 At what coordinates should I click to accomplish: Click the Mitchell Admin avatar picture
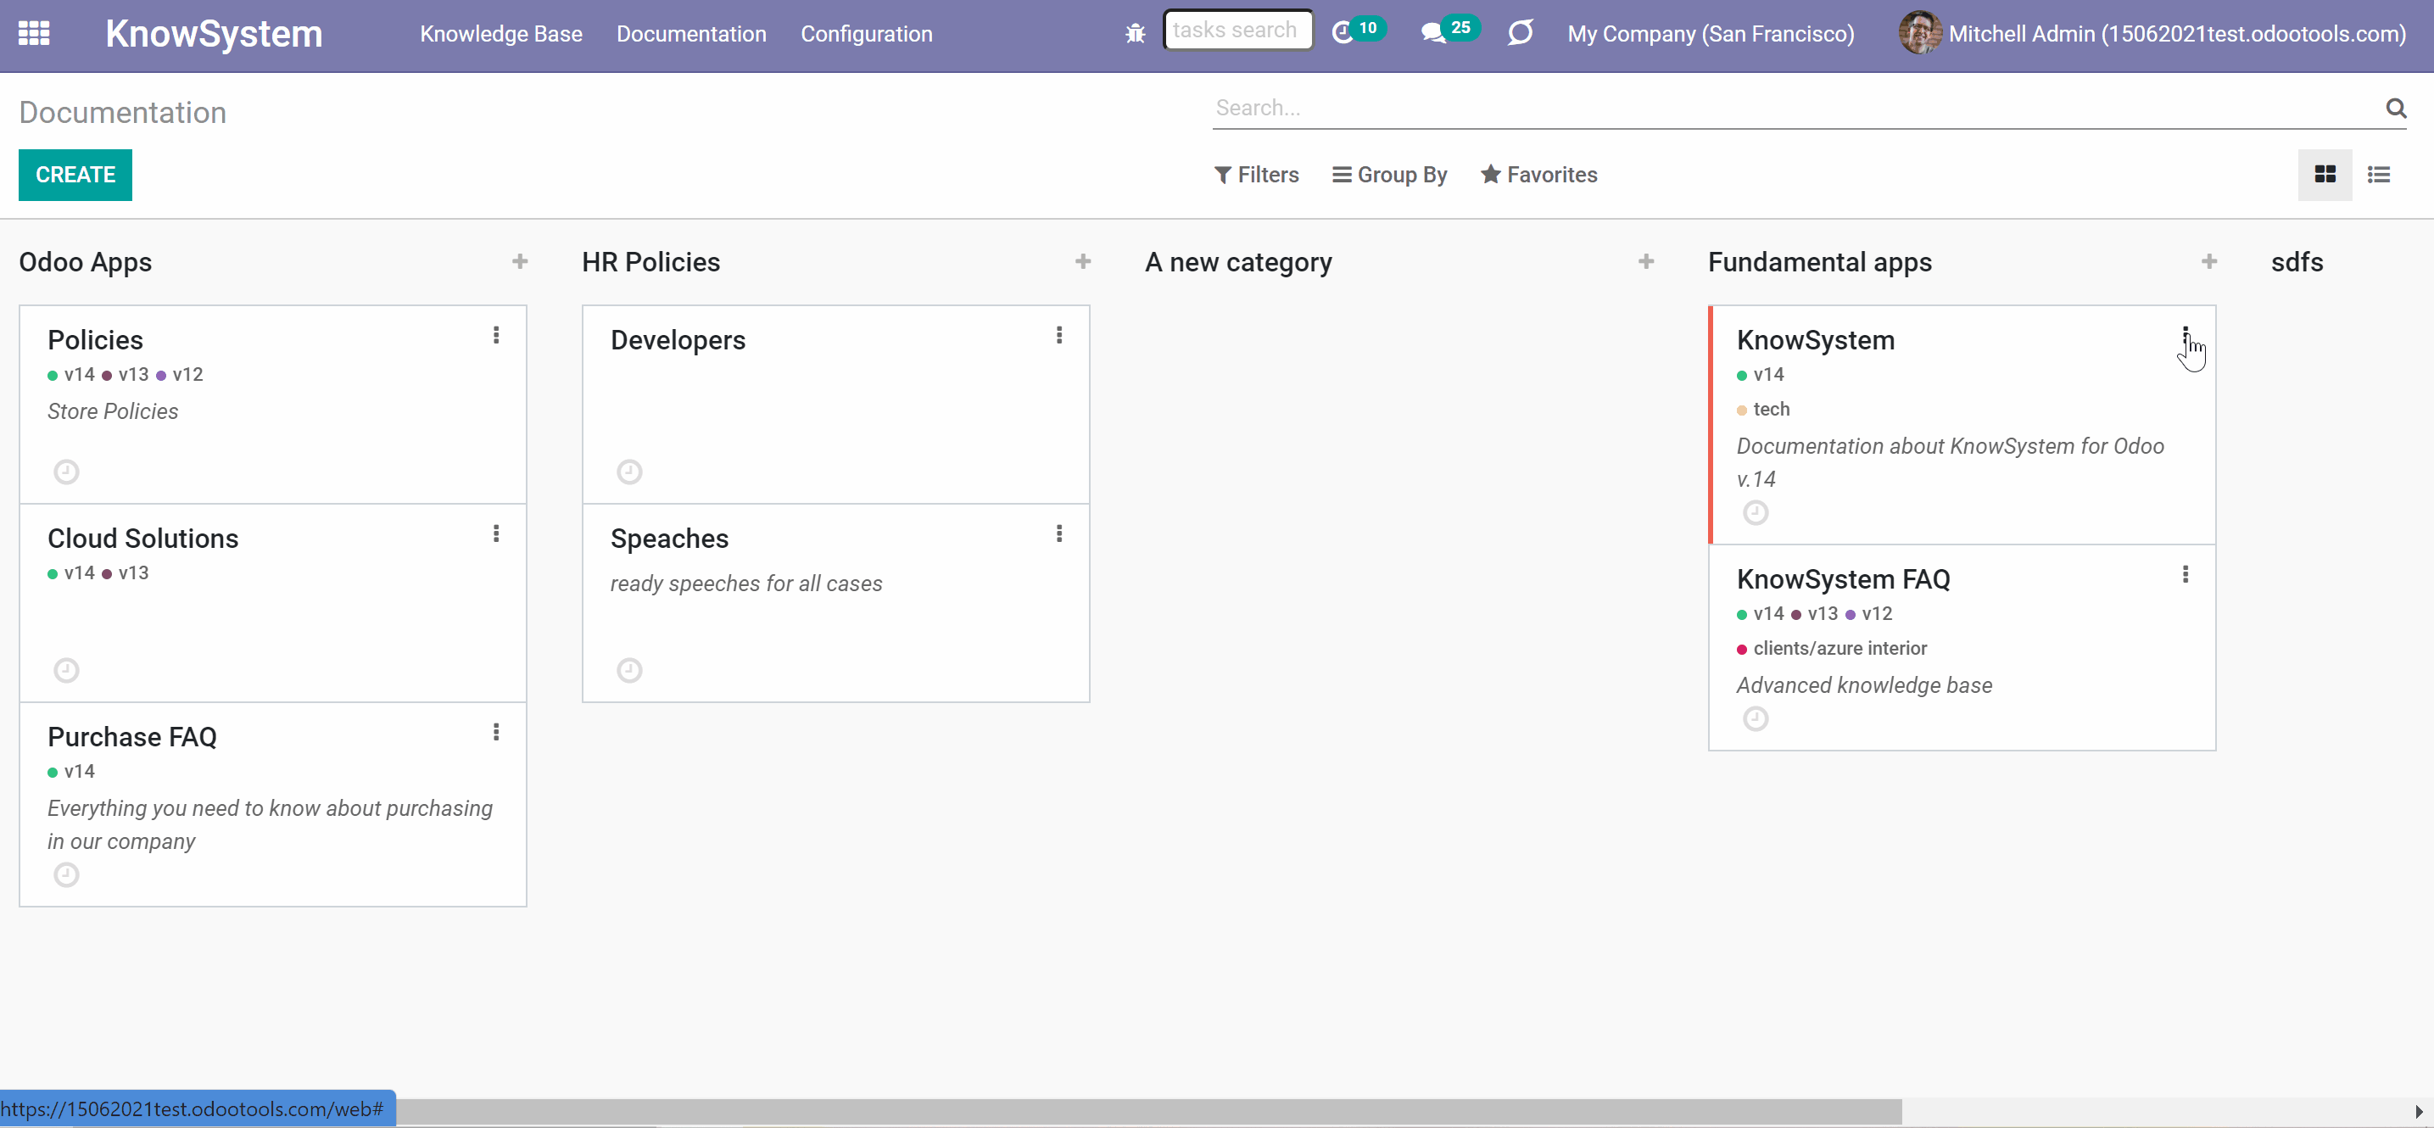pos(1920,34)
